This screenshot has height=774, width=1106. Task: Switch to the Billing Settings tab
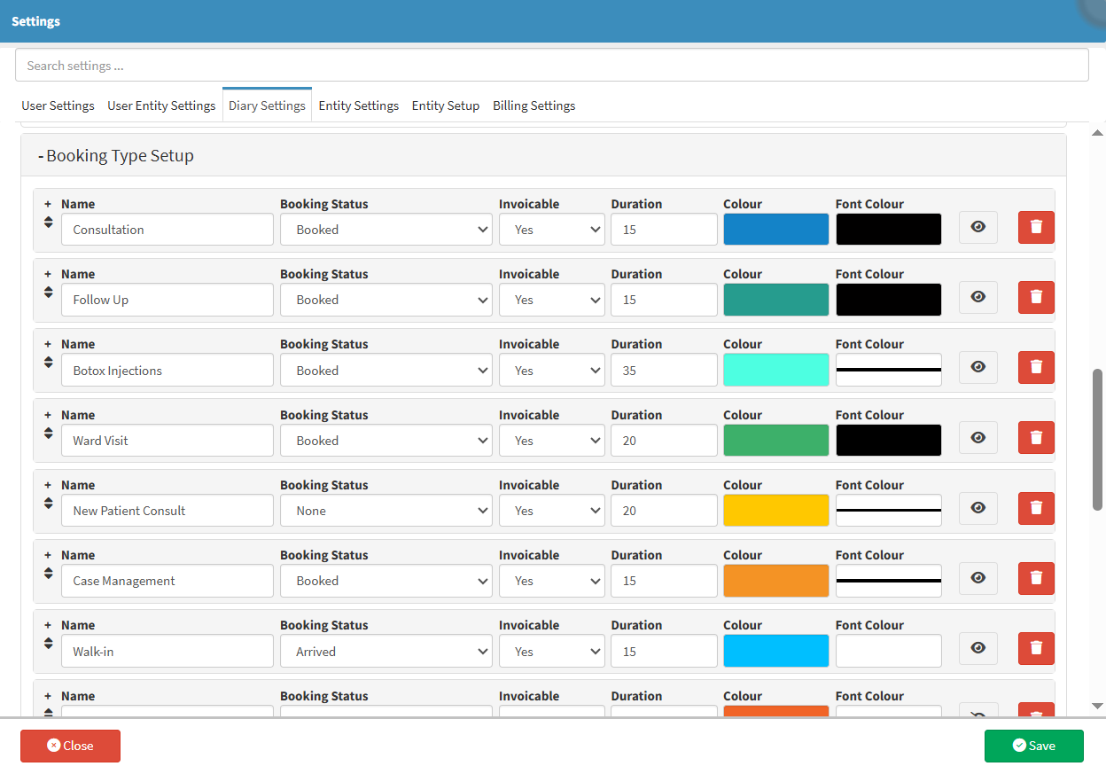534,106
